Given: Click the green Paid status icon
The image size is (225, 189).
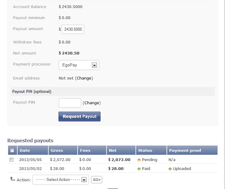Looking at the screenshot, I should point(139,169).
